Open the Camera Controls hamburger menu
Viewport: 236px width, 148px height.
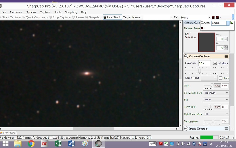(226, 56)
